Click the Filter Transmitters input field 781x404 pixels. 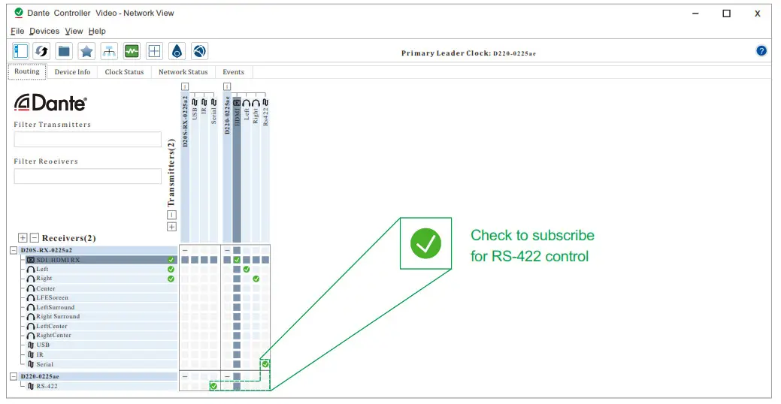click(x=88, y=140)
